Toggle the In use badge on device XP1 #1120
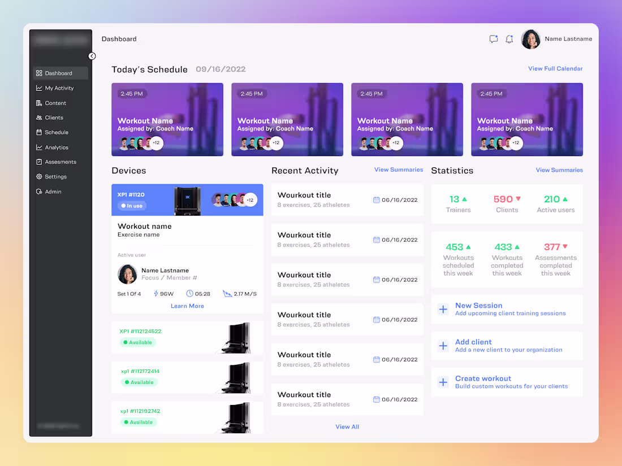 [132, 206]
